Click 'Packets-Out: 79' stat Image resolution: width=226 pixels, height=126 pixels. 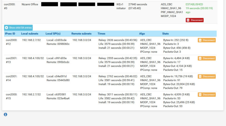click(x=173, y=88)
